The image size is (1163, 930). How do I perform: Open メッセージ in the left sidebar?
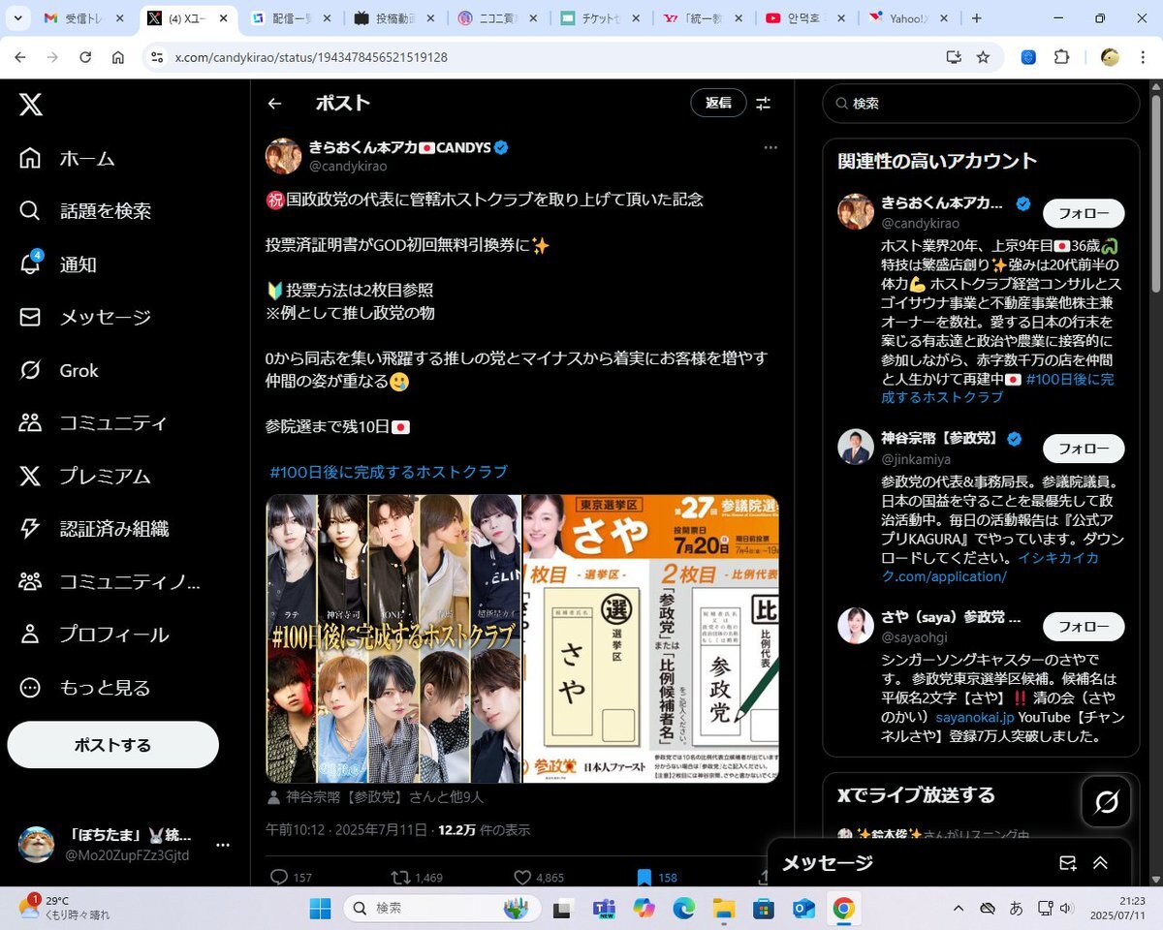tap(86, 317)
